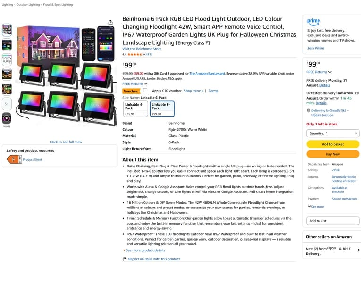Click the orange Buy Now button
Viewport: 361px width, 283px height.
333,154
